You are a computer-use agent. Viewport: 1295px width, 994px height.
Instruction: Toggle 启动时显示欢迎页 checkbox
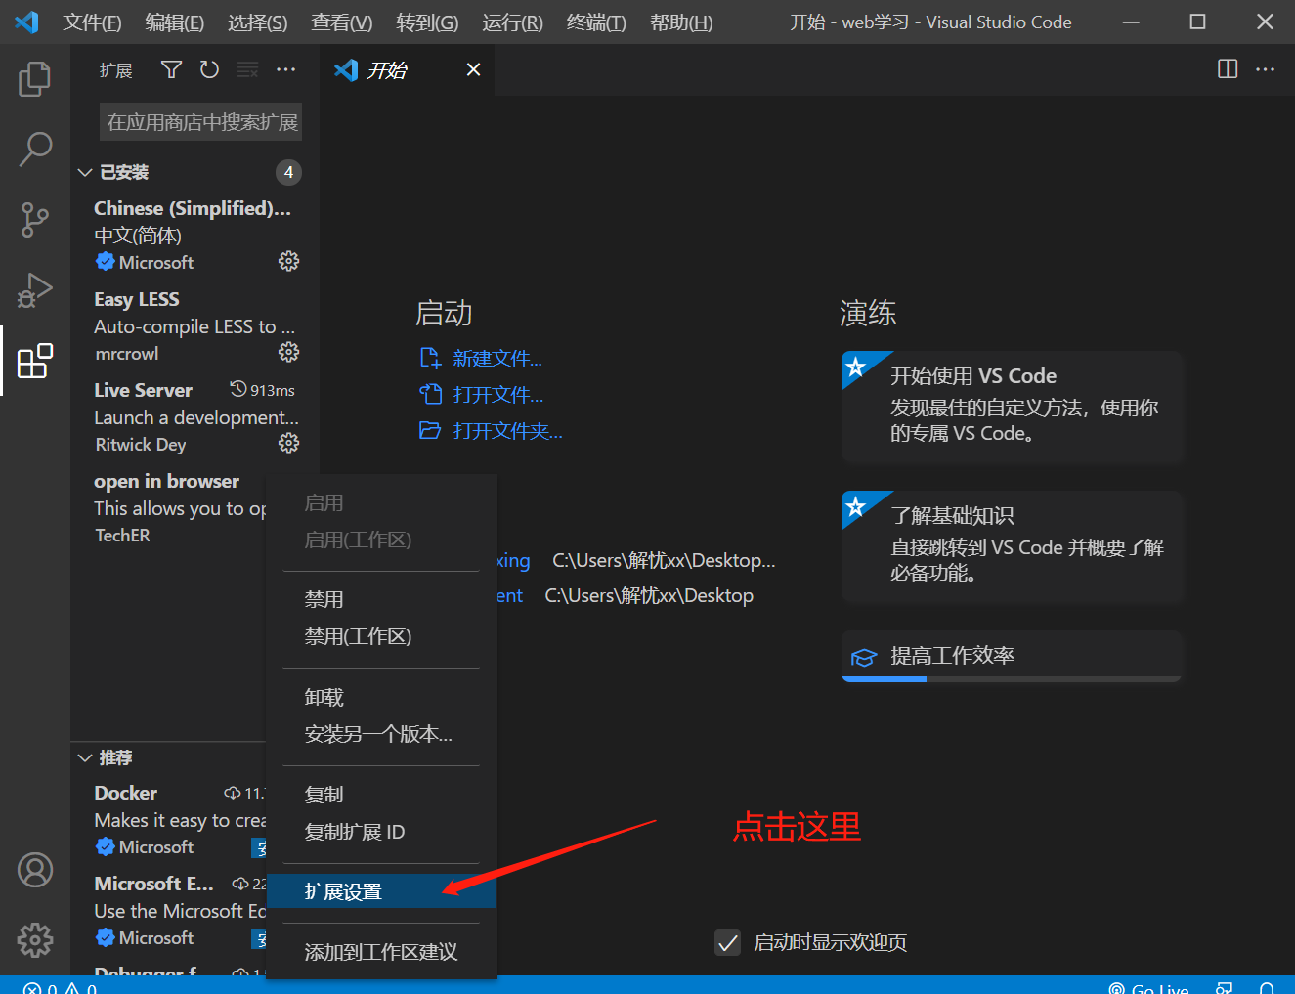pos(727,943)
